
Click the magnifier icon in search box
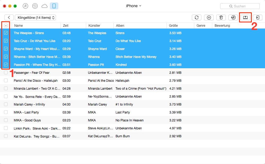click(x=231, y=6)
